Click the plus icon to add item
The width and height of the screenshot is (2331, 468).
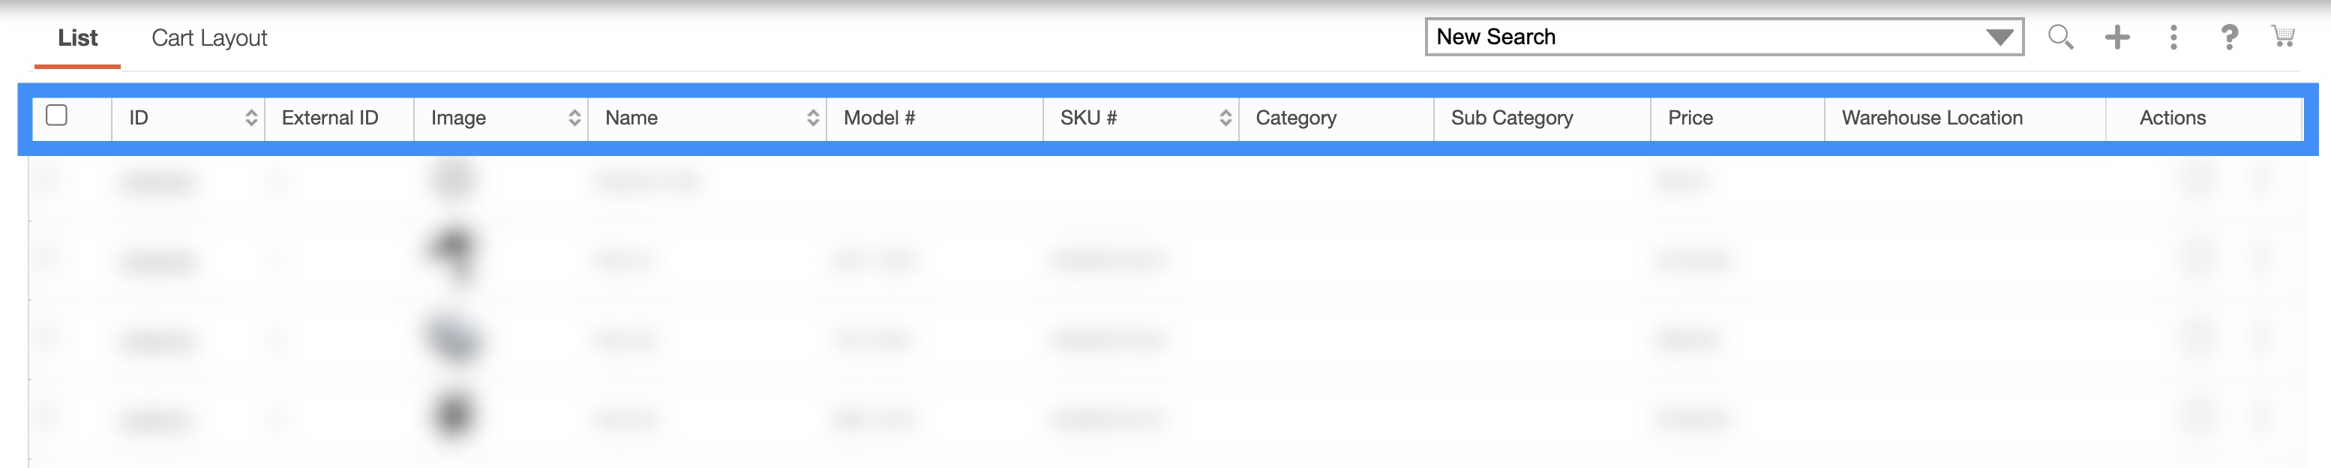click(x=2116, y=37)
